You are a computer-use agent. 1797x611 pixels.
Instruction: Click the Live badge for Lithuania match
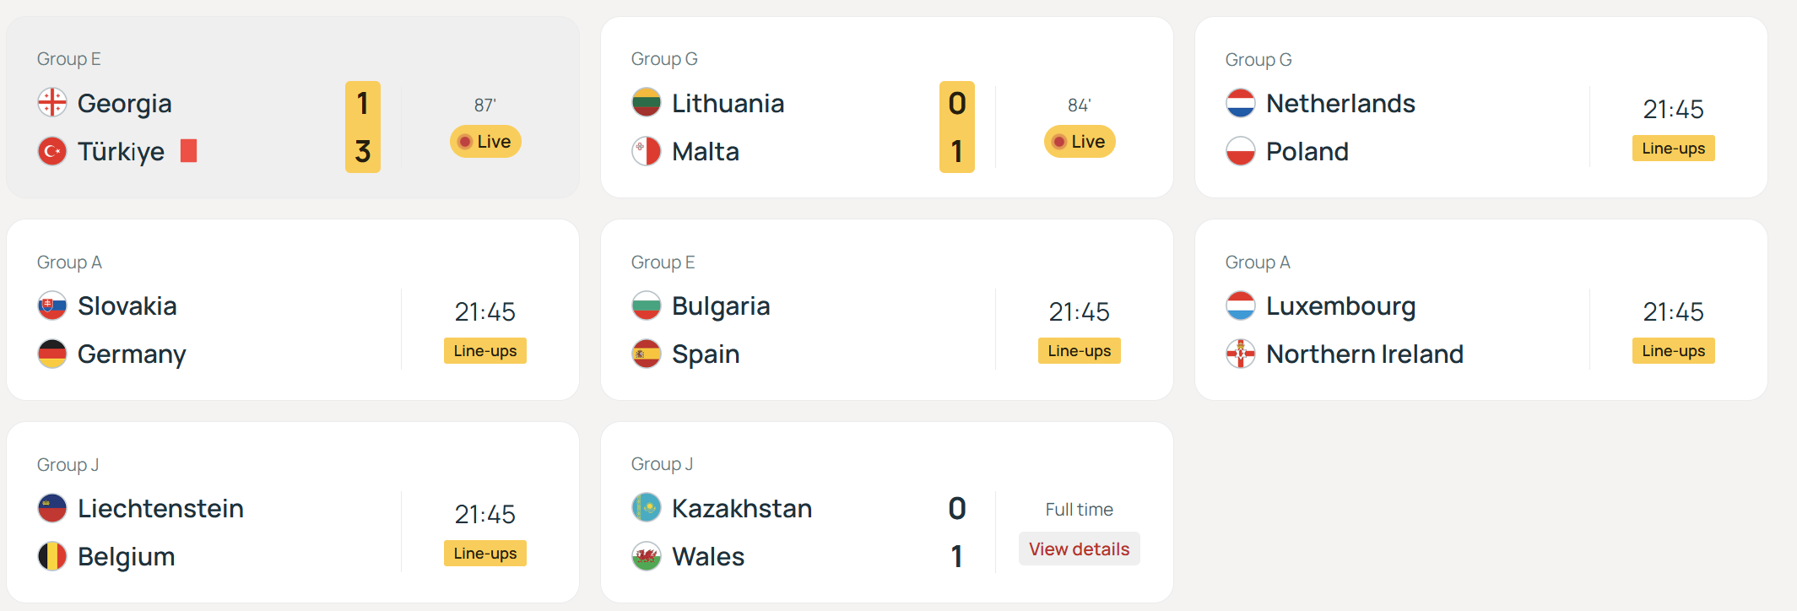(1080, 142)
